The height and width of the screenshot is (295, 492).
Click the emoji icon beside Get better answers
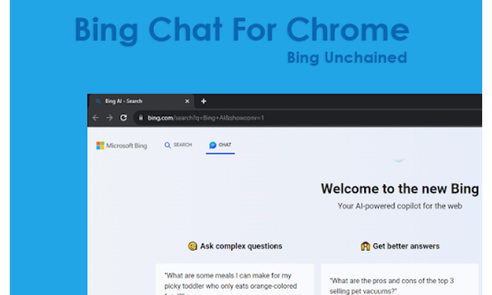(x=365, y=246)
